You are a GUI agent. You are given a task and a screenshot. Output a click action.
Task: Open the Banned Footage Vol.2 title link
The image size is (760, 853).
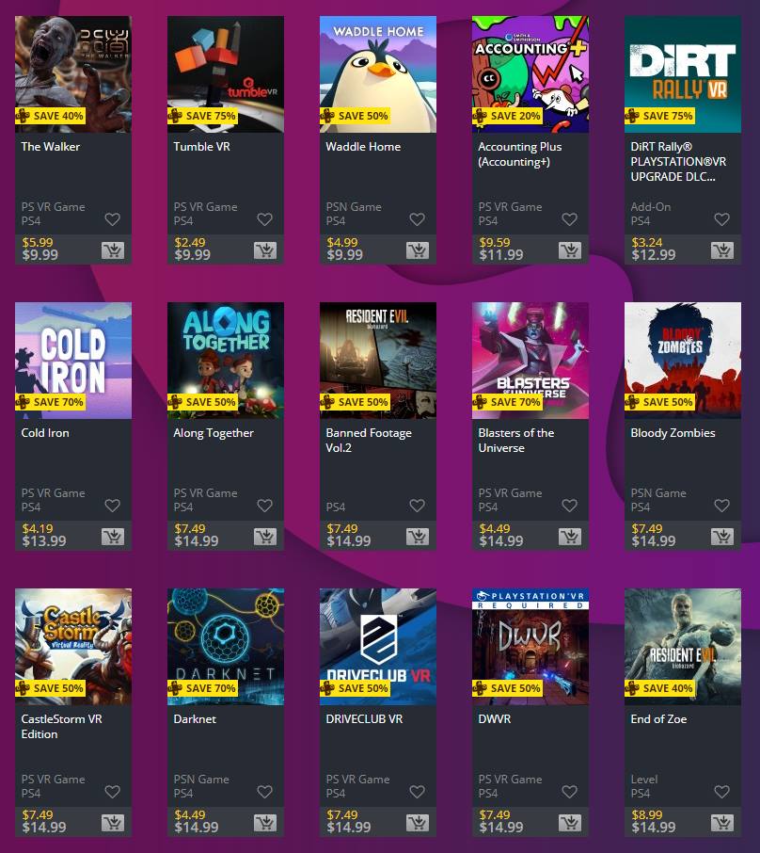[x=369, y=440]
